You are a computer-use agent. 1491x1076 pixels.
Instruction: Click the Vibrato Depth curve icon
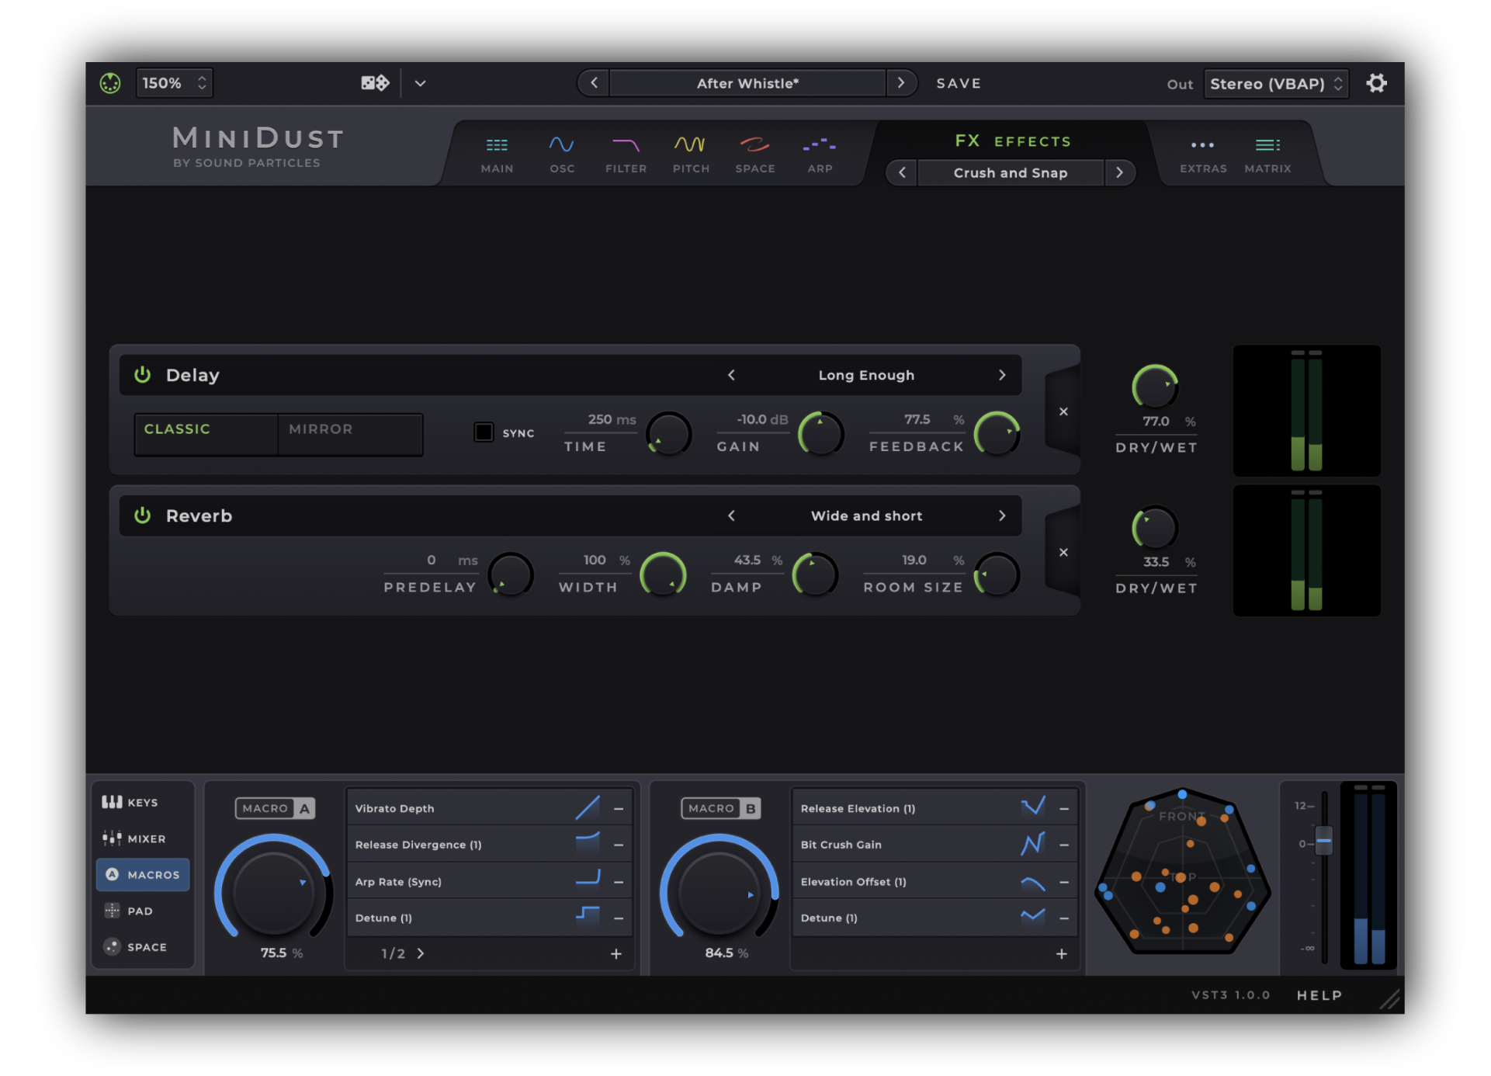coord(588,807)
